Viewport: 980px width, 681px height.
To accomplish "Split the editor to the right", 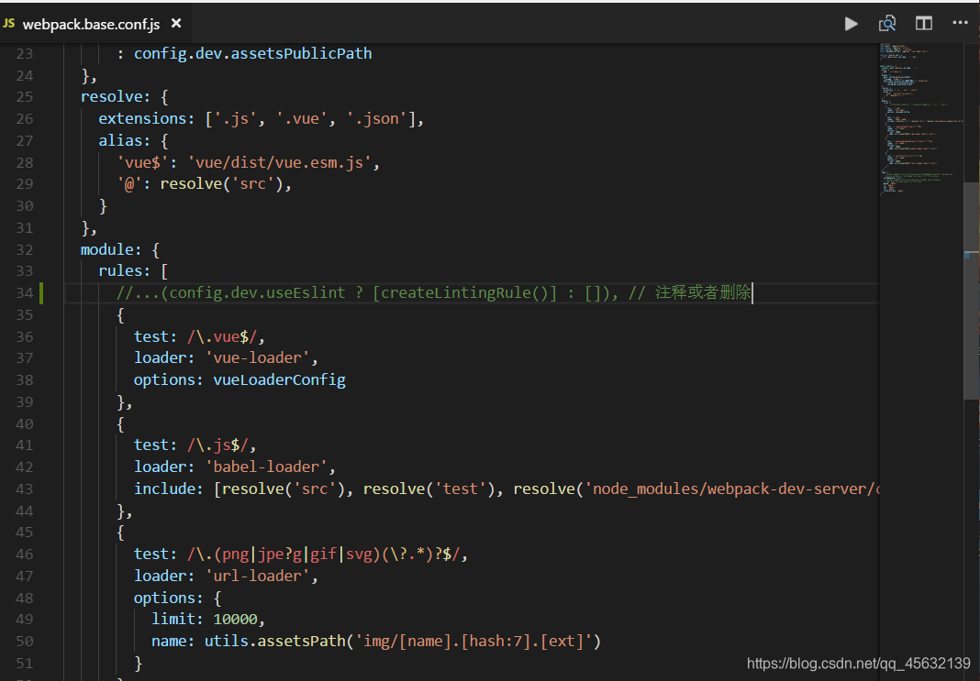I will [924, 24].
